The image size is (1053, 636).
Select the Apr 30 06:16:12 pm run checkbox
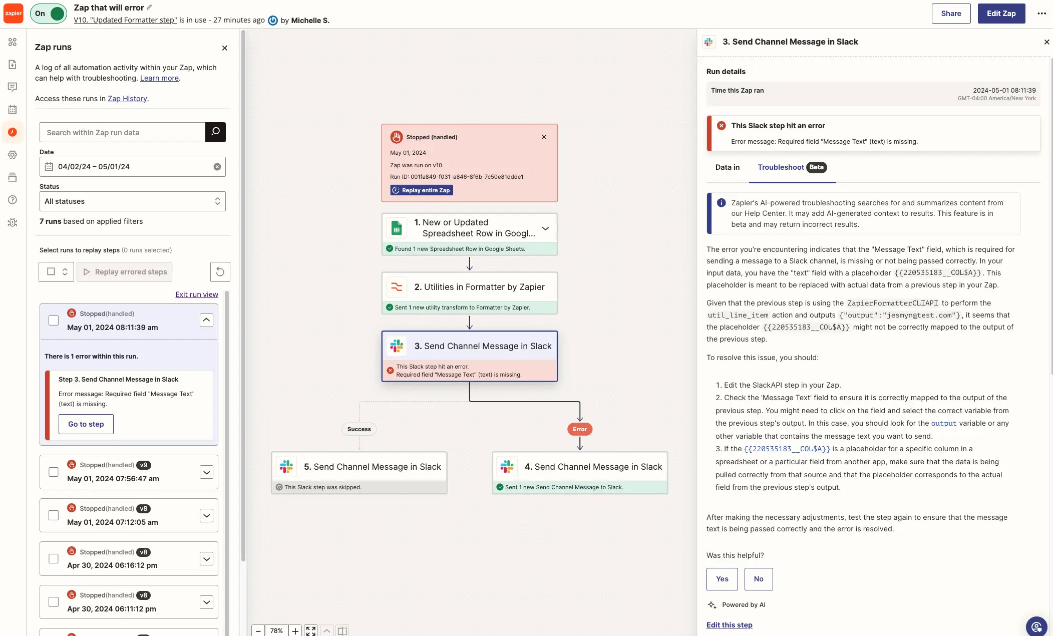point(53,558)
